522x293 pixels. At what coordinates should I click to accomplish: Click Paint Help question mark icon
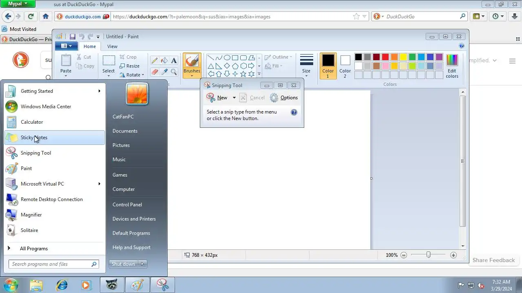coord(462,46)
